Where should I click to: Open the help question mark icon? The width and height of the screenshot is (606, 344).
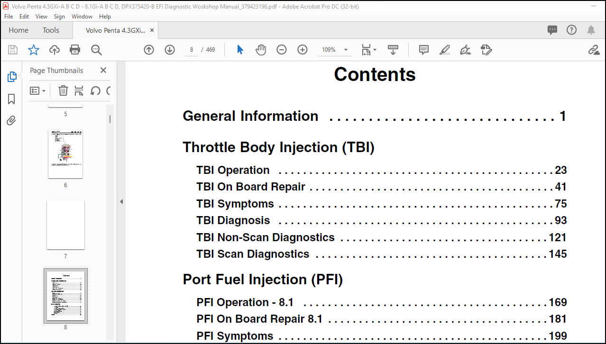572,30
